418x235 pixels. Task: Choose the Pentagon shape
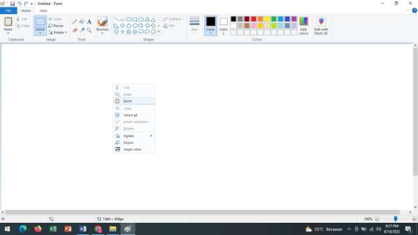(129, 26)
